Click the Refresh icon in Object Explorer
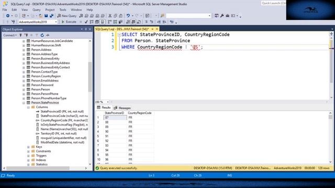Image resolution: width=335 pixels, height=188 pixels. pyautogui.click(x=42, y=35)
